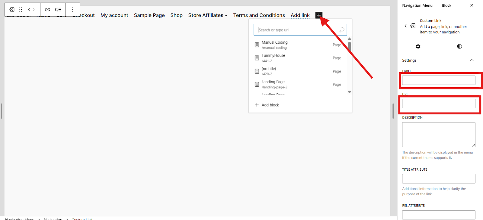Click the Custom Link icon in sidebar header
The image size is (483, 220).
click(413, 26)
